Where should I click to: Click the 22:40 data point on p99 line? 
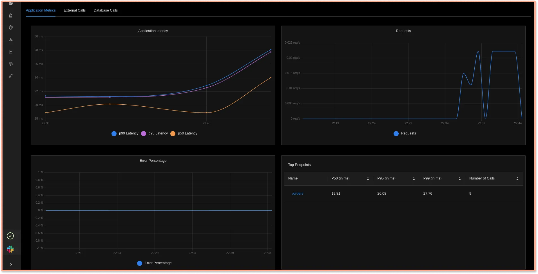coord(206,86)
